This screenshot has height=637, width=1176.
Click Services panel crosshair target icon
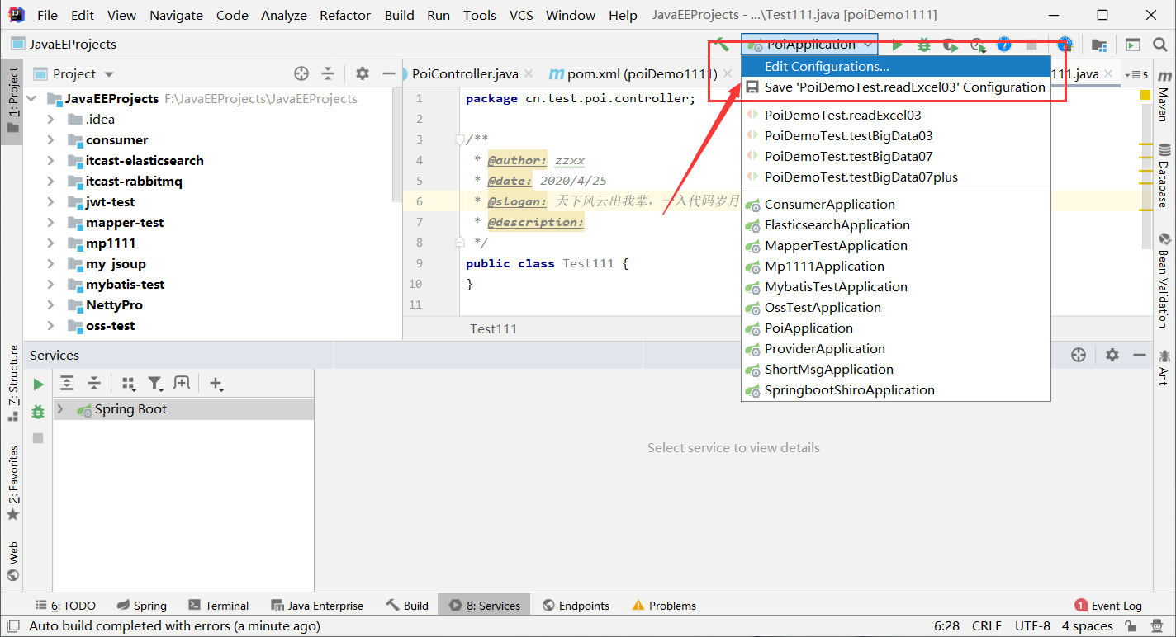1078,355
